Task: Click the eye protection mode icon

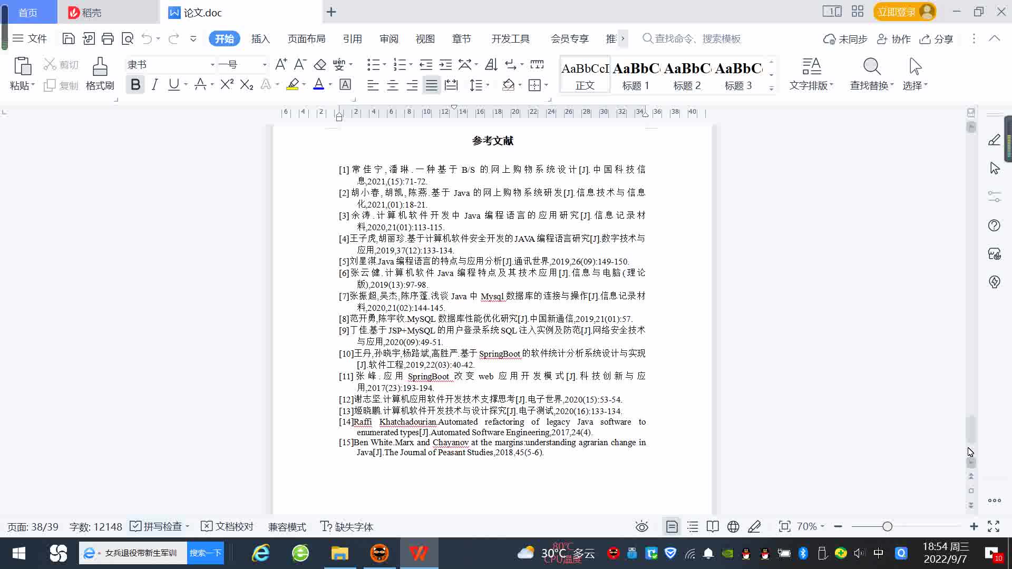Action: tap(641, 526)
